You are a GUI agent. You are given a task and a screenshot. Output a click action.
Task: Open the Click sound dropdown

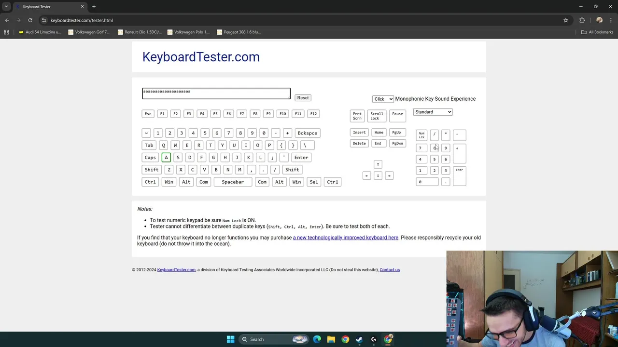pos(383,99)
